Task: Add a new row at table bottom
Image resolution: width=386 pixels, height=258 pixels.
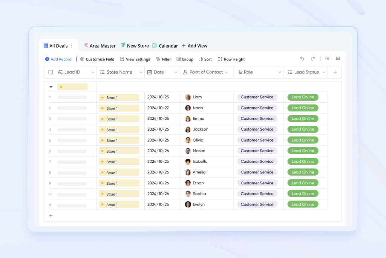Action: (x=51, y=216)
